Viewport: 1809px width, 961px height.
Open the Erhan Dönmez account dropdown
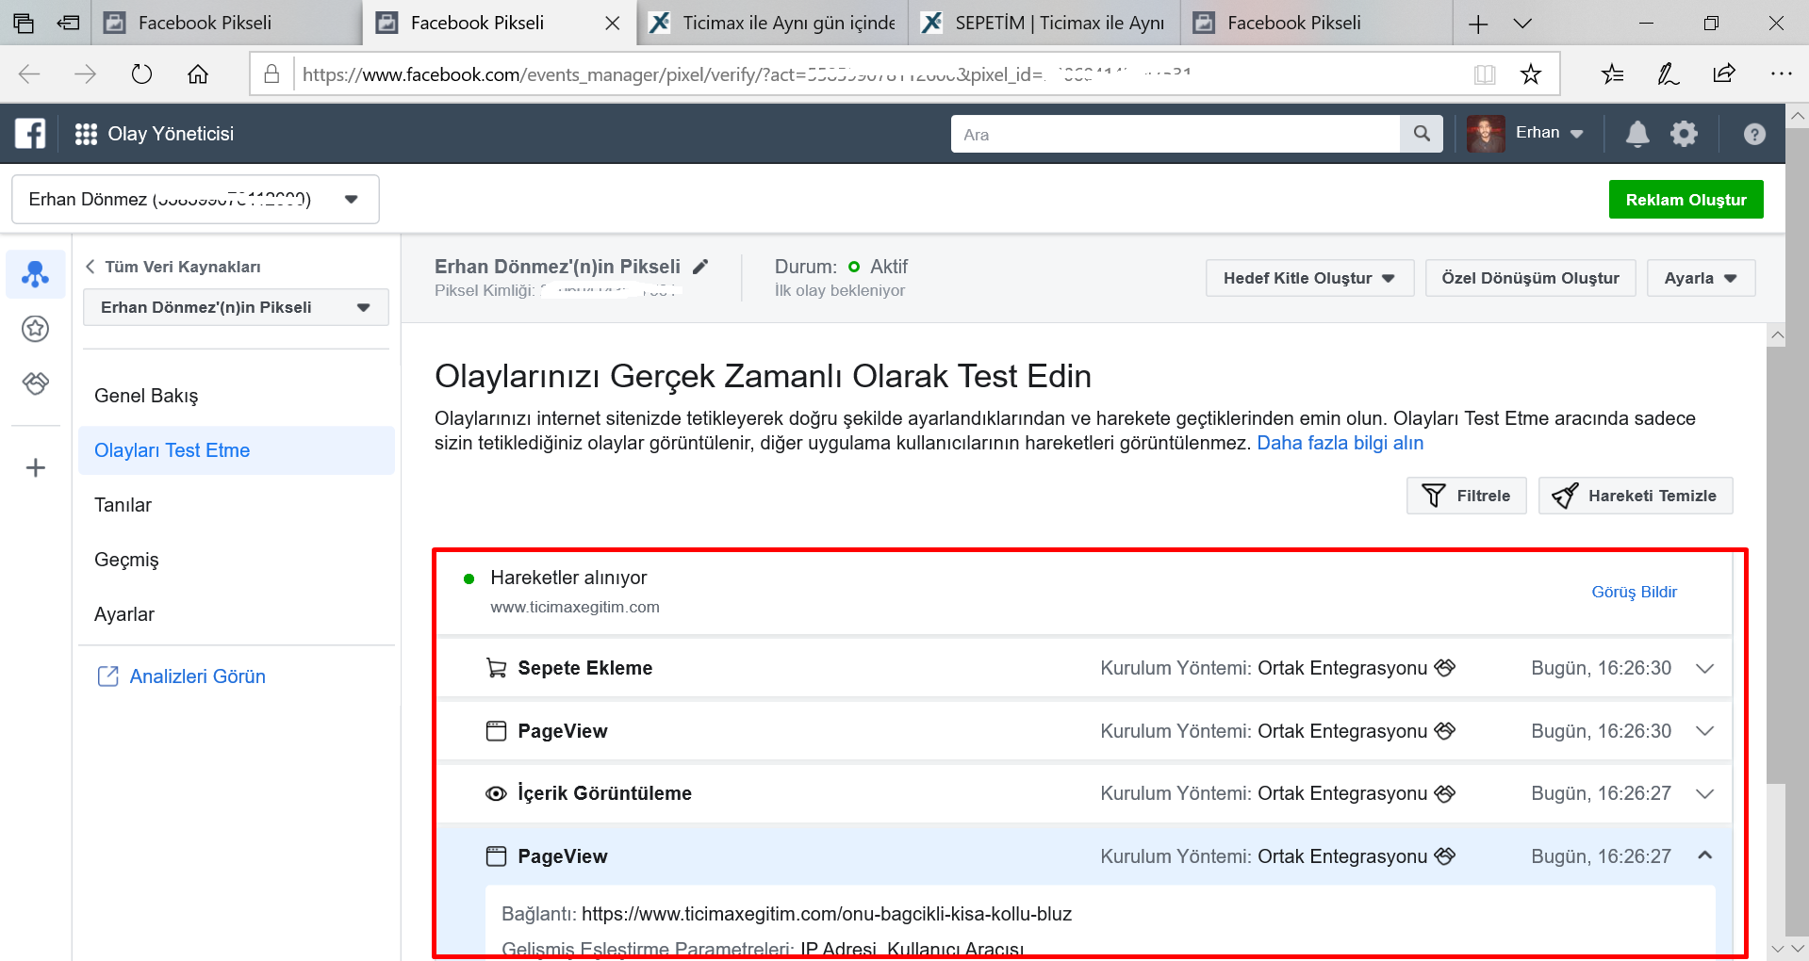point(195,199)
